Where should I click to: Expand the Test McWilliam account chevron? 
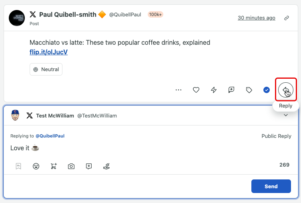286,115
